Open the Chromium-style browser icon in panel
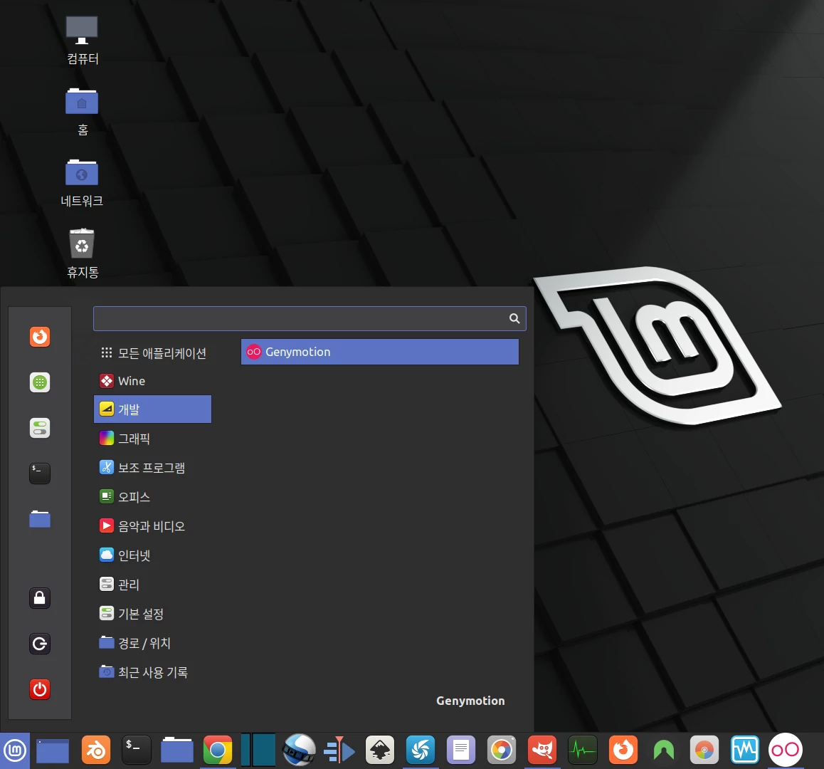The width and height of the screenshot is (824, 769). (x=502, y=750)
